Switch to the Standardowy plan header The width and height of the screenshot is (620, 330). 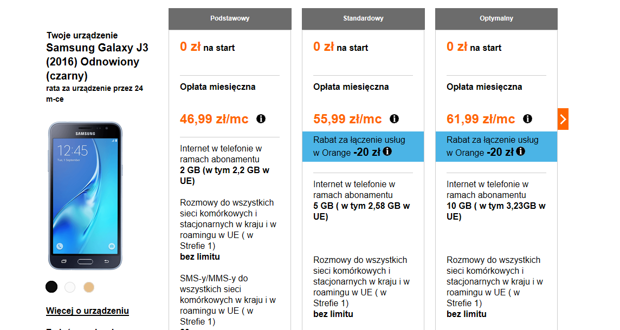[x=363, y=18]
